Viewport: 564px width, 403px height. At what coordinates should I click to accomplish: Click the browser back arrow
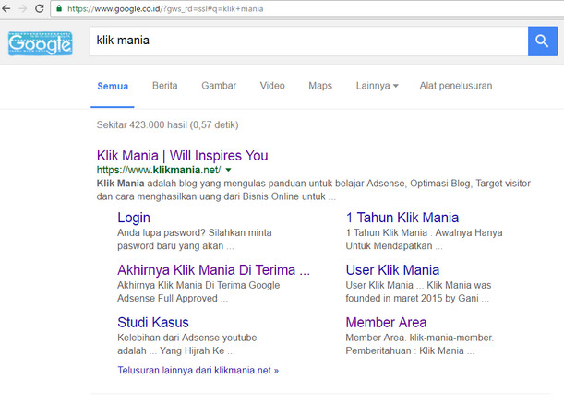point(6,8)
